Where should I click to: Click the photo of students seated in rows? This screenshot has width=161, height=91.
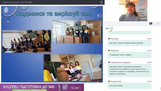tap(27, 41)
